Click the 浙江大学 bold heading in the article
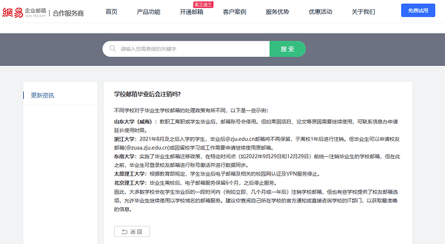Image resolution: width=445 pixels, height=244 pixels. [x=125, y=139]
